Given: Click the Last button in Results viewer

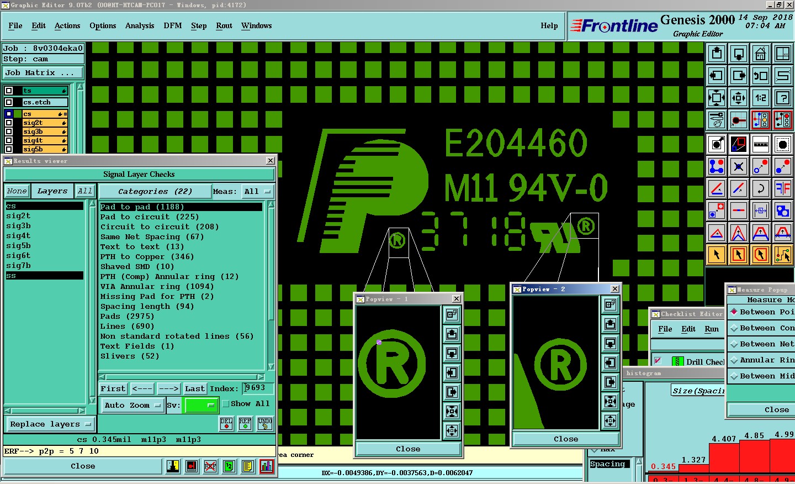Looking at the screenshot, I should [x=195, y=388].
